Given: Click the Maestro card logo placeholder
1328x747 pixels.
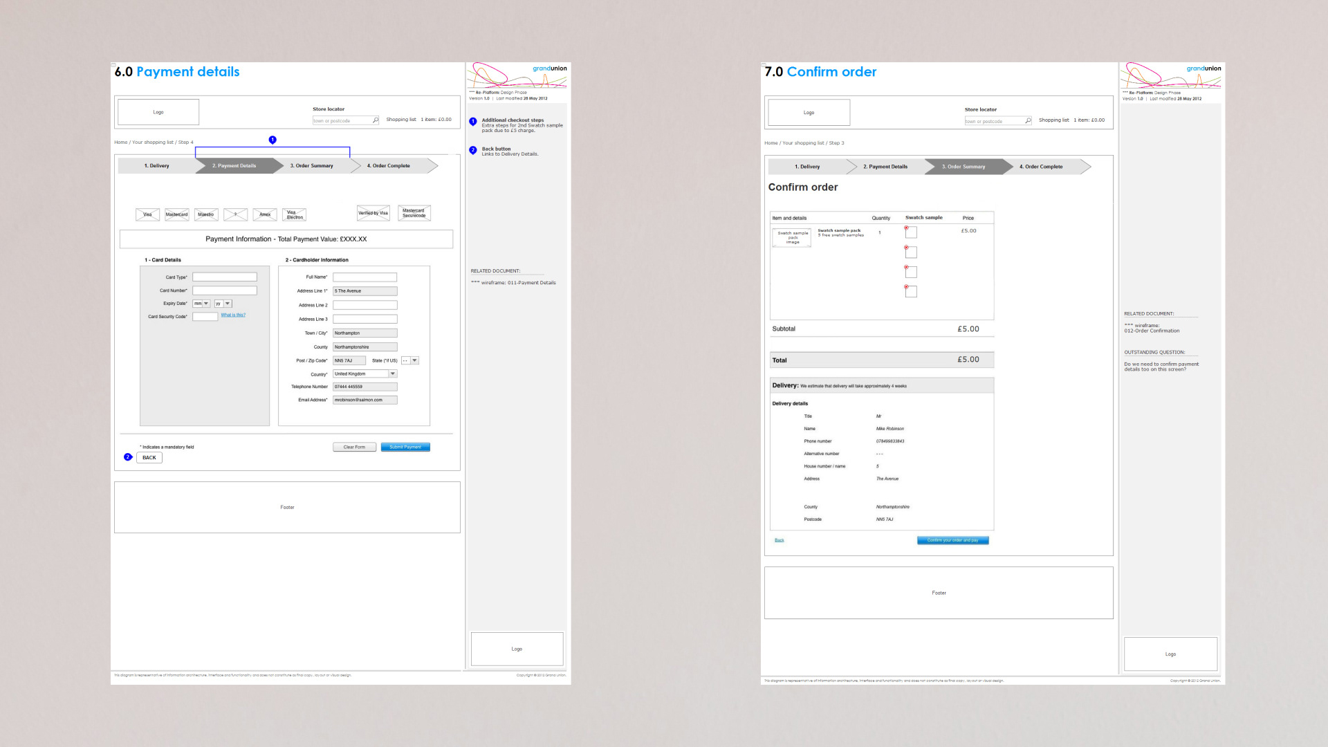Looking at the screenshot, I should point(206,214).
